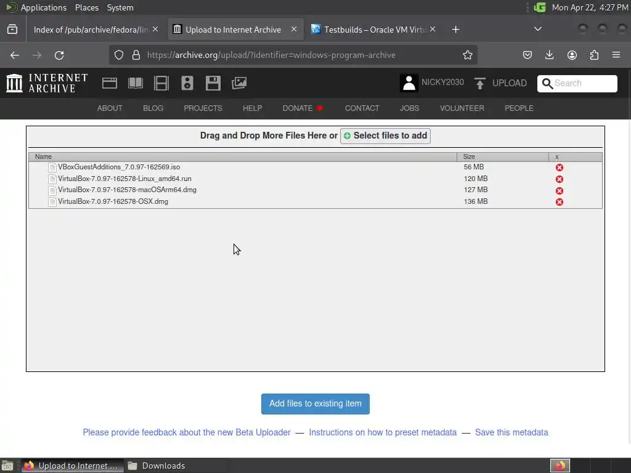
Task: Click Save this metadata link
Action: [x=511, y=432]
